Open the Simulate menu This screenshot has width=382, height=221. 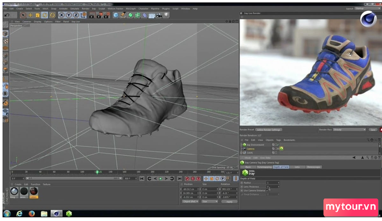tap(75, 9)
